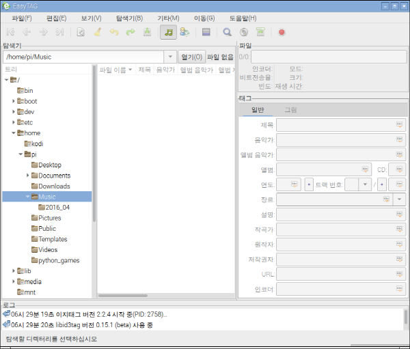Apply album (앨범) field tag-all icon
Image resolution: width=410 pixels, height=349 pixels.
coord(365,169)
